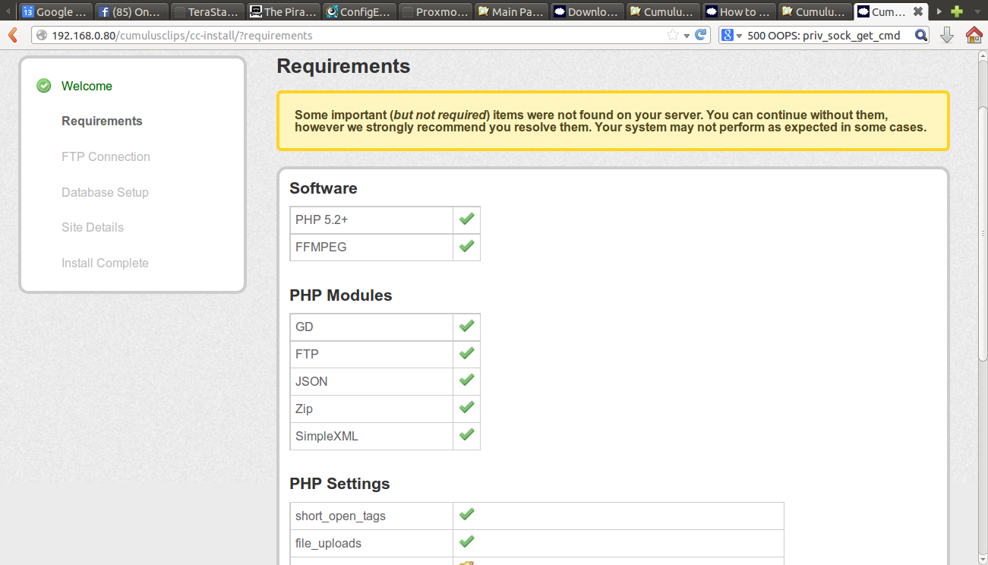Viewport: 988px width, 565px height.
Task: Reload the page with the refresh icon
Action: pyautogui.click(x=701, y=35)
